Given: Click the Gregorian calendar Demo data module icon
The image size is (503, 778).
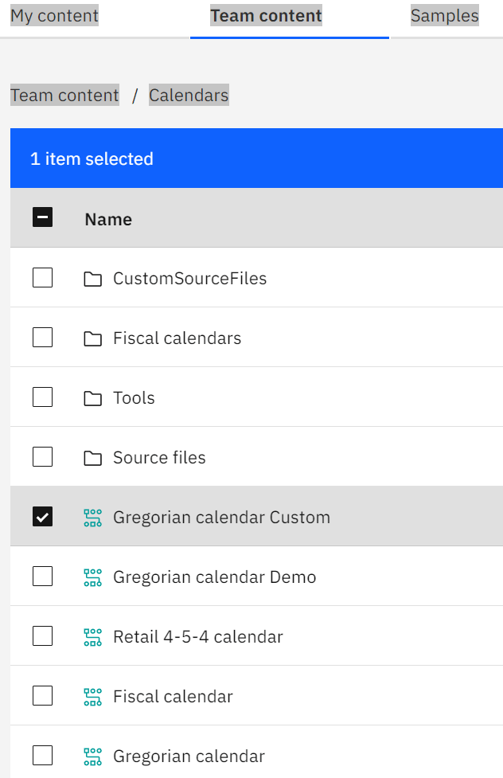Looking at the screenshot, I should [93, 576].
